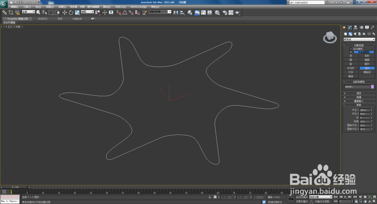Expand the 键盘输入 rollout
Viewport: 377px width, 204px height.
point(359,101)
